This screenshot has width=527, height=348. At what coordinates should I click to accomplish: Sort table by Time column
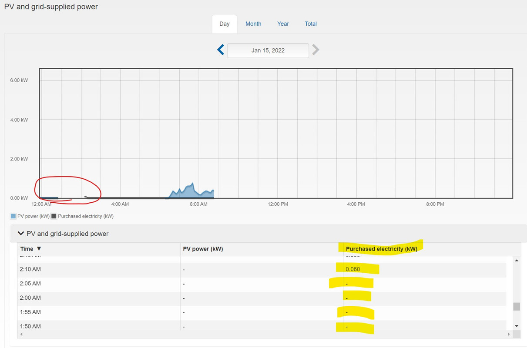(x=30, y=249)
